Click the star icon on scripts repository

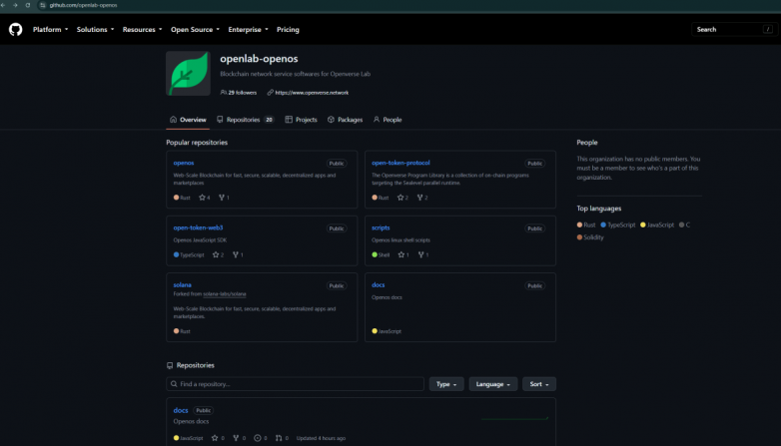(400, 254)
